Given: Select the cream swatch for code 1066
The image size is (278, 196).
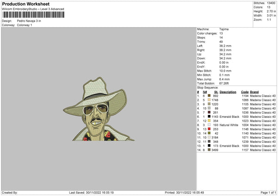Looking at the screenshot, I should [x=209, y=100].
